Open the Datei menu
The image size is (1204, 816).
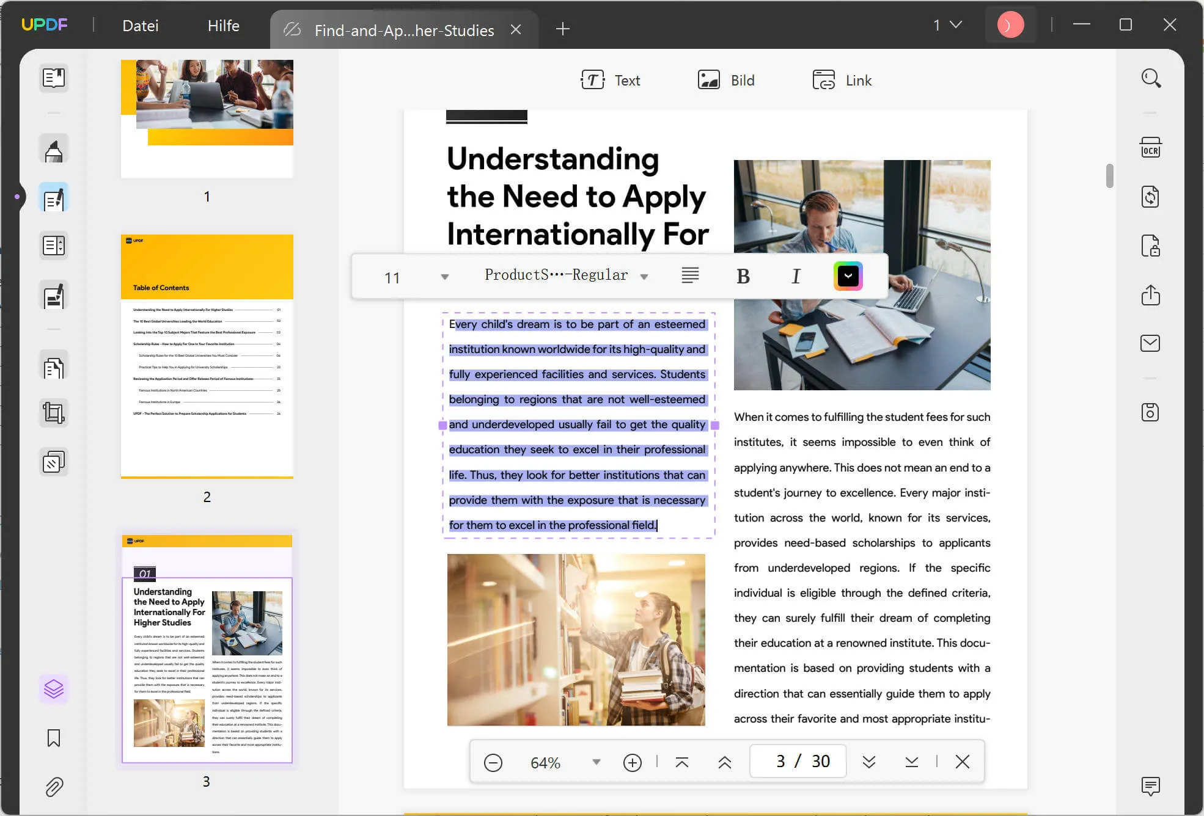(x=141, y=24)
